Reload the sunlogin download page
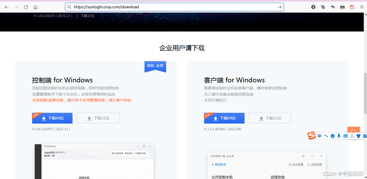 point(26,7)
